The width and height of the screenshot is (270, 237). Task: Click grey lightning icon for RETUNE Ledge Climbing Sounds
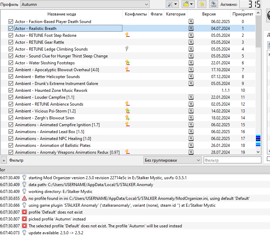tap(127, 49)
